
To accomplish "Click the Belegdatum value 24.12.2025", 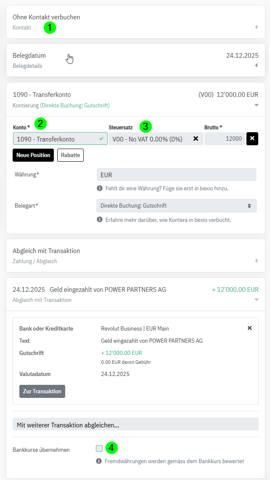I will tap(242, 56).
